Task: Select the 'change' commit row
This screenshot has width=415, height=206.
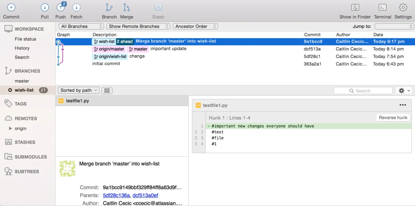Action: point(235,56)
